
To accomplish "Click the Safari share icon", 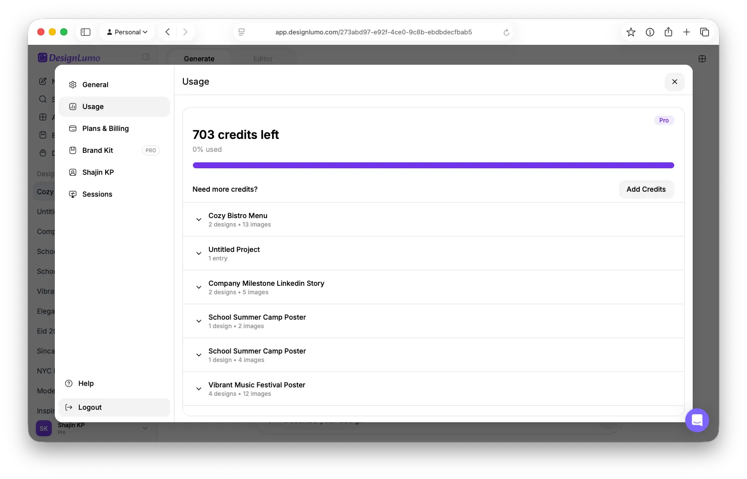I will pyautogui.click(x=668, y=32).
